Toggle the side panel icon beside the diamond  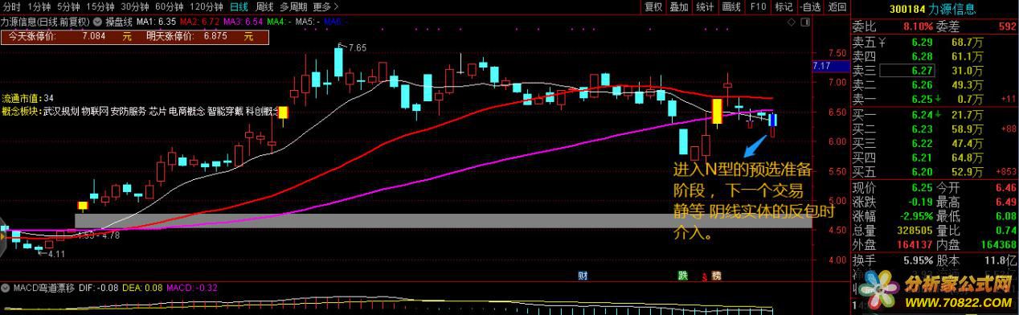[805, 22]
